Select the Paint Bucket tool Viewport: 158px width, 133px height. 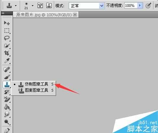pyautogui.click(x=7, y=107)
